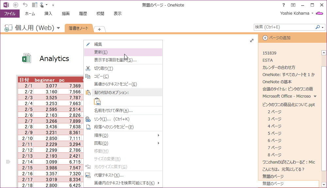Click the OneNote app icon in title bar
The height and width of the screenshot is (188, 327).
[x=6, y=5]
